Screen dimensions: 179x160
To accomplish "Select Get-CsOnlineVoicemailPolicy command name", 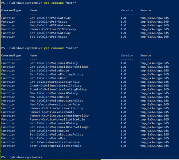I will pyautogui.click(x=54, y=63).
